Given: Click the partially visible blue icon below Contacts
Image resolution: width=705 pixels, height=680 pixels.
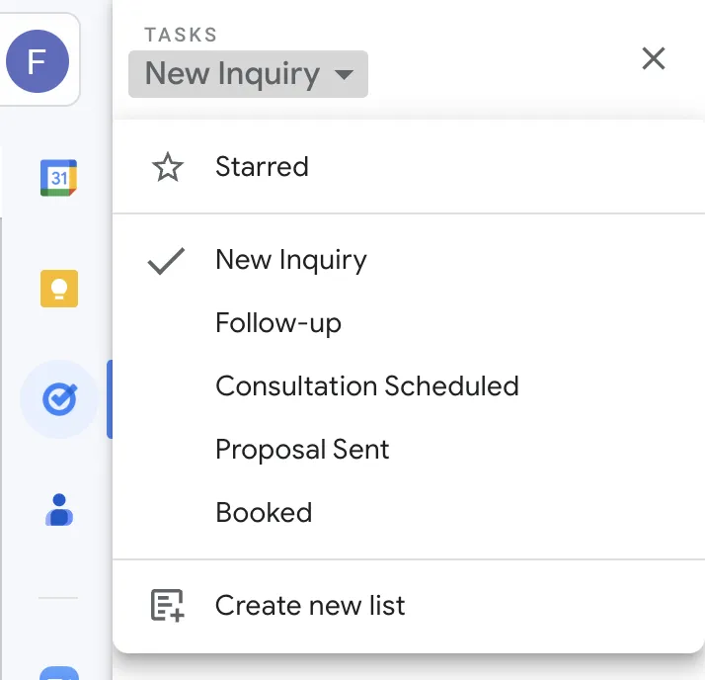Looking at the screenshot, I should coord(58,672).
